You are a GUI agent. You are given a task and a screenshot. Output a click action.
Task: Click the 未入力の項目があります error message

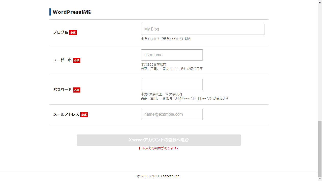tap(160, 148)
